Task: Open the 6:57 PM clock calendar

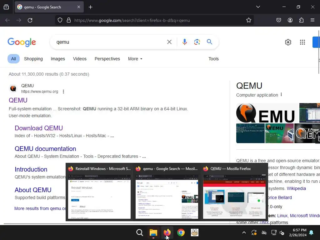Action: click(x=298, y=232)
